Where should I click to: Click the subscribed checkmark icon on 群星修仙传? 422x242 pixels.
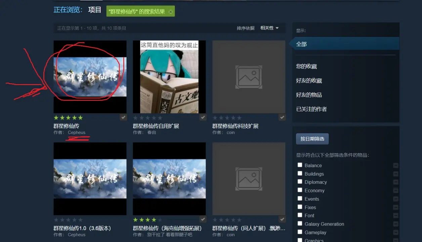[123, 117]
